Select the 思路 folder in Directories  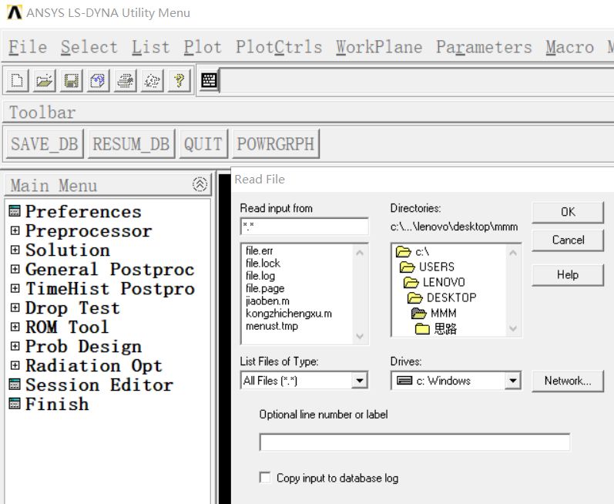pyautogui.click(x=436, y=328)
